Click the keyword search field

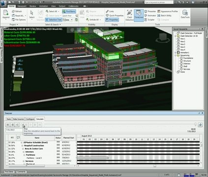pyautogui.click(x=159, y=2)
